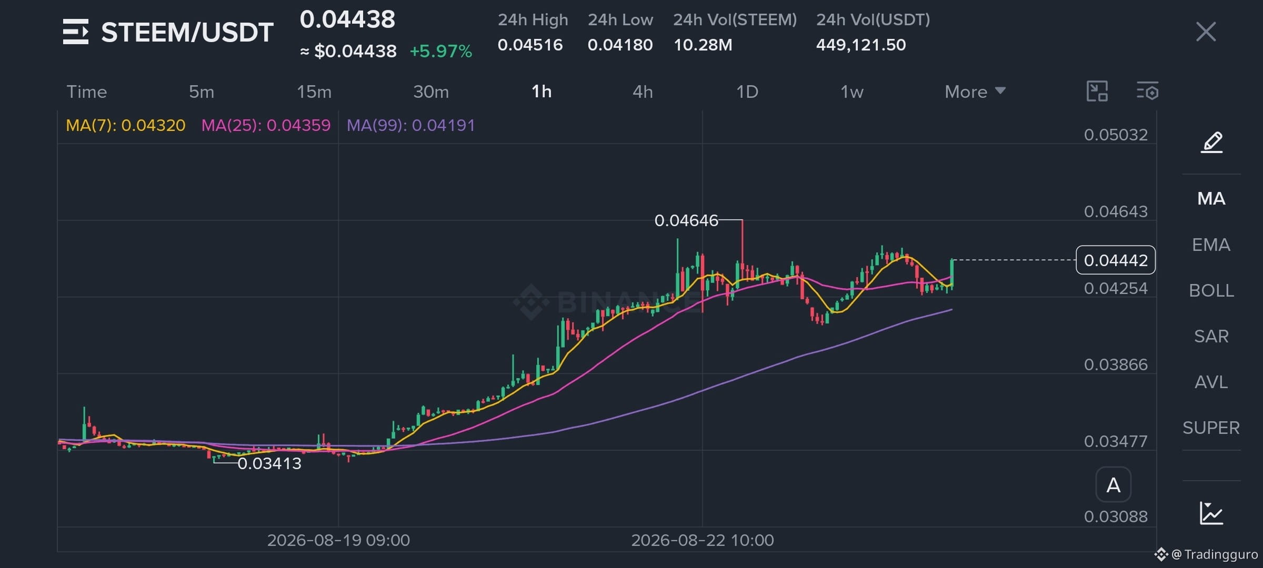This screenshot has width=1263, height=568.
Task: Switch to Time chart interval
Action: pyautogui.click(x=87, y=92)
